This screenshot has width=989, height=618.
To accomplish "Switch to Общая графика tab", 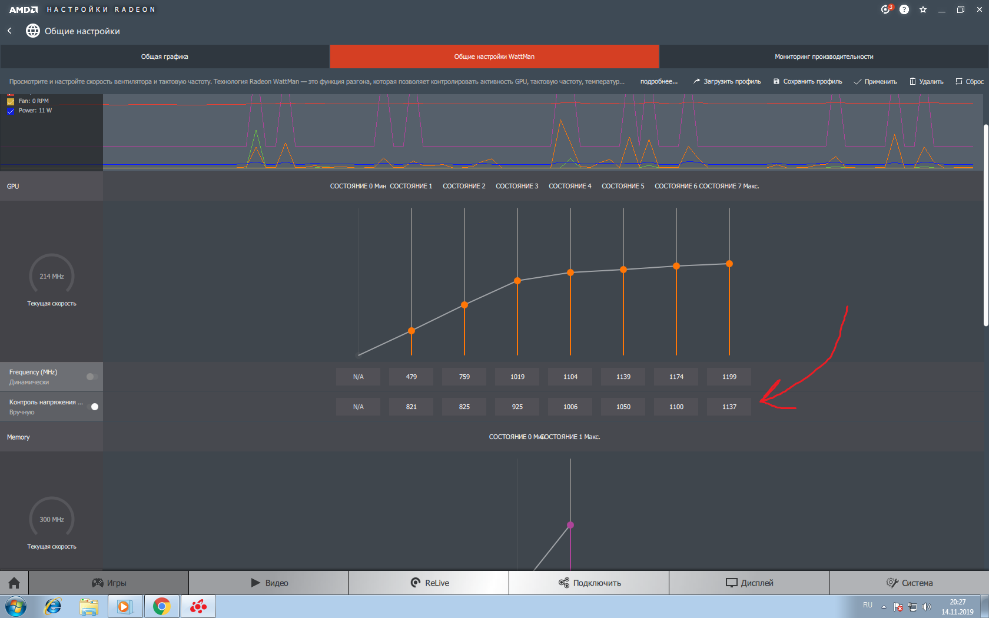I will (x=165, y=57).
